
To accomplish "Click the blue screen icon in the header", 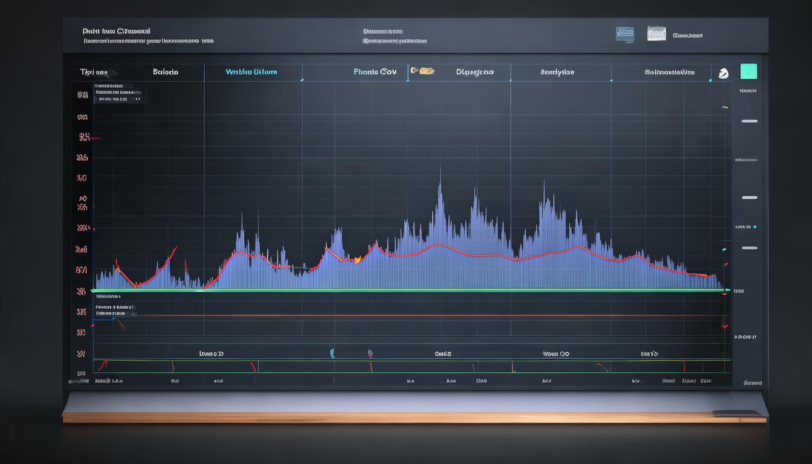I will coord(625,34).
